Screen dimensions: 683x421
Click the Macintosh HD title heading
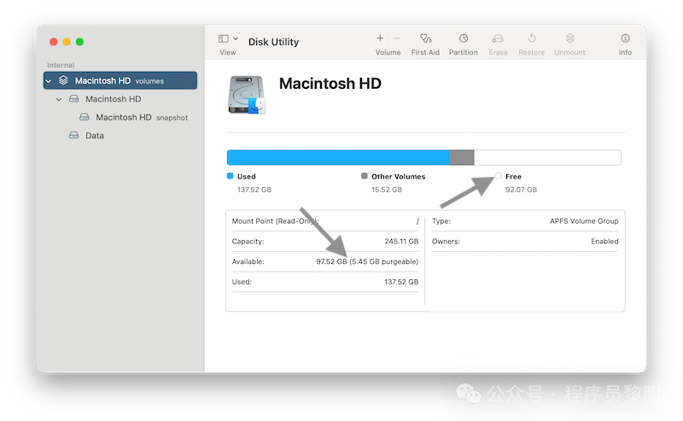click(330, 83)
